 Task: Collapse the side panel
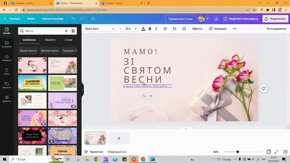(x=82, y=90)
